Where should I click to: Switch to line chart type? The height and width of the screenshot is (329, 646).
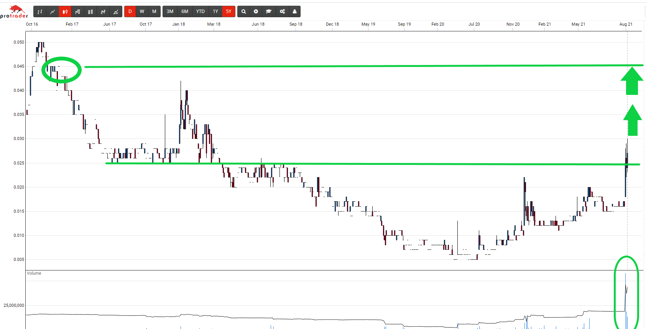(x=53, y=11)
